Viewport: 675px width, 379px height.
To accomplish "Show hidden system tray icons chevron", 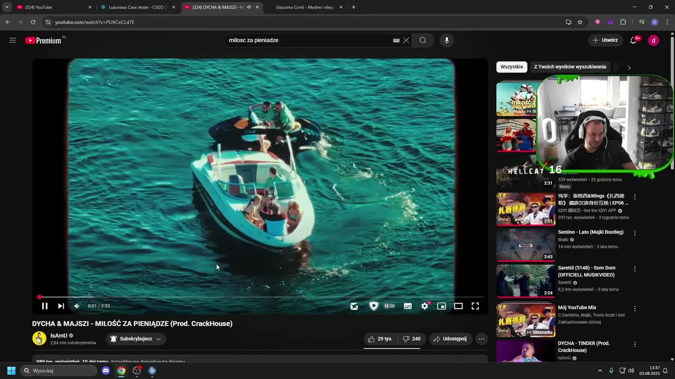I will point(600,371).
